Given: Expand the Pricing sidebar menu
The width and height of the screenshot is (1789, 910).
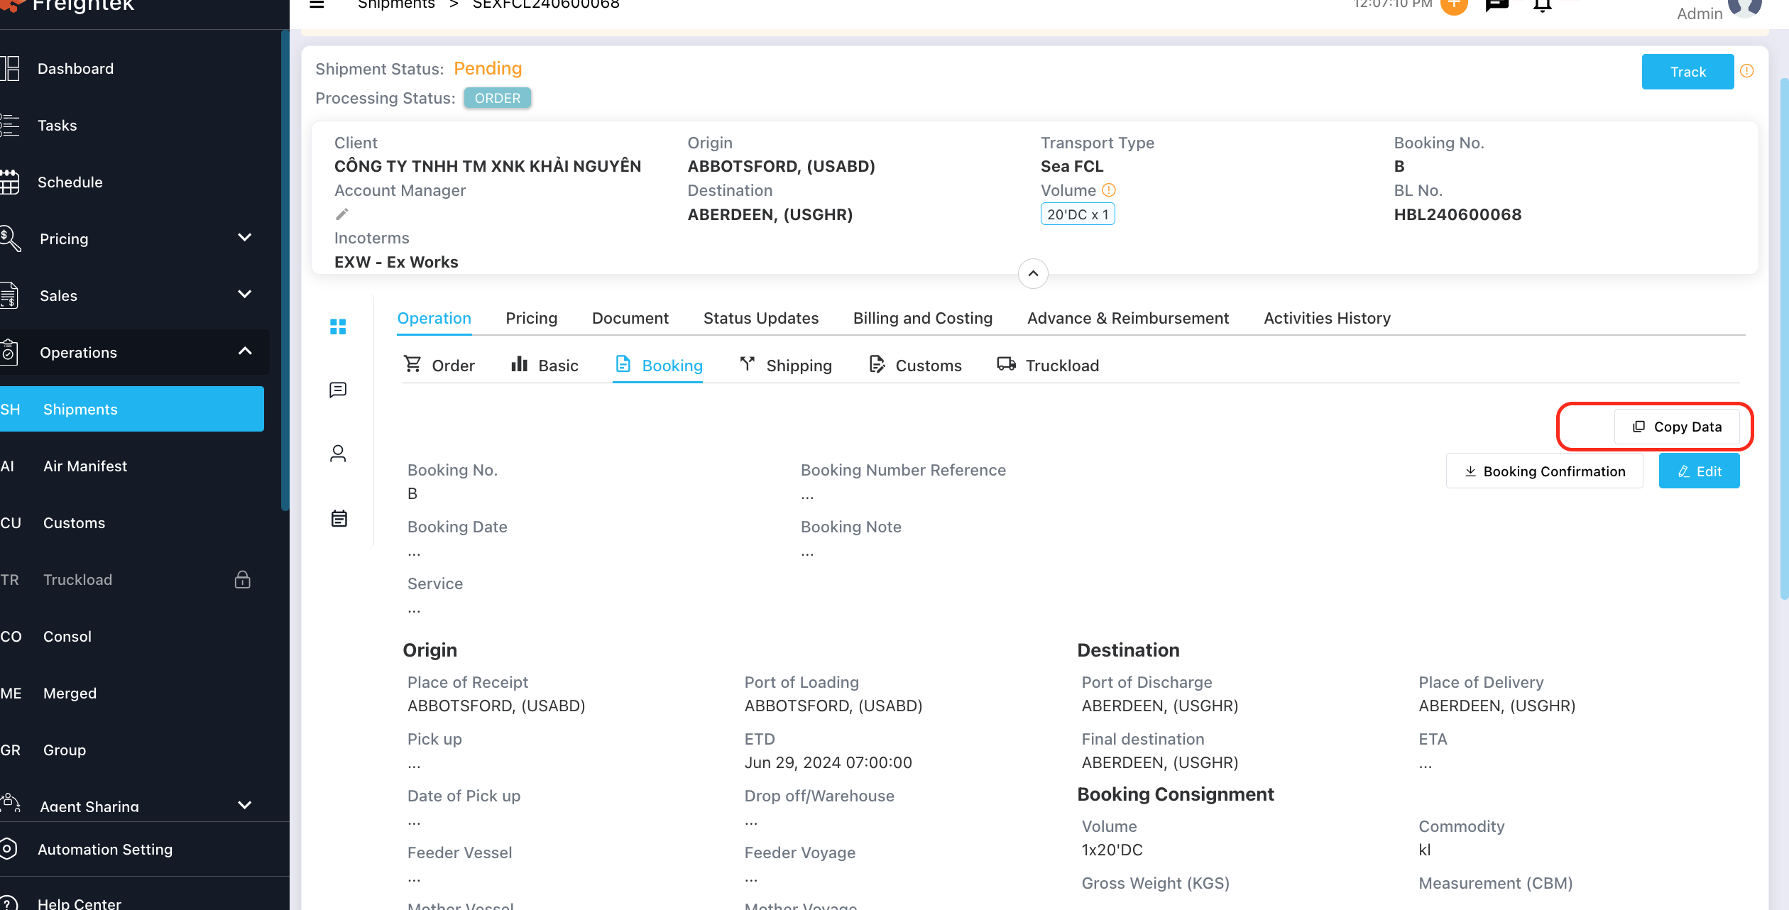Looking at the screenshot, I should (245, 238).
